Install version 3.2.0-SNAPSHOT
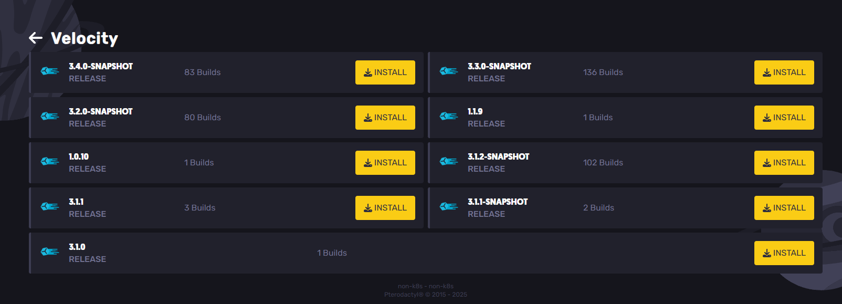This screenshot has width=842, height=304. [x=385, y=118]
